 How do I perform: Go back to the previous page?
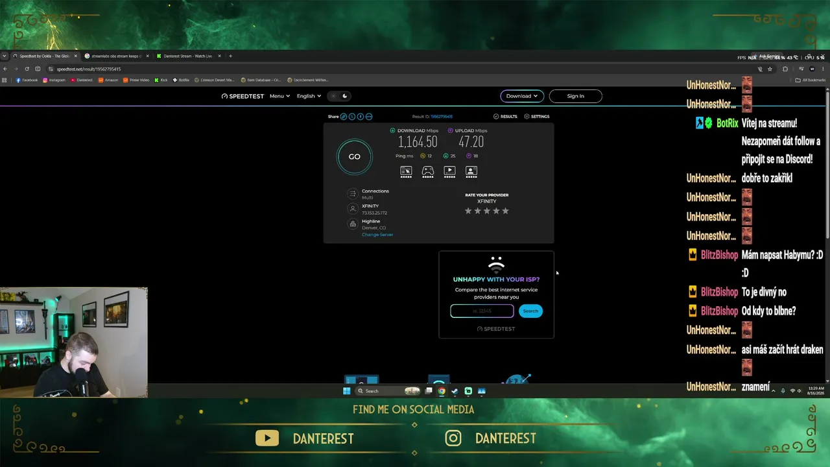5,69
